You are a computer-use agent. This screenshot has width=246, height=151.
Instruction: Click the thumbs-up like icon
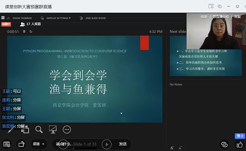coord(239,144)
